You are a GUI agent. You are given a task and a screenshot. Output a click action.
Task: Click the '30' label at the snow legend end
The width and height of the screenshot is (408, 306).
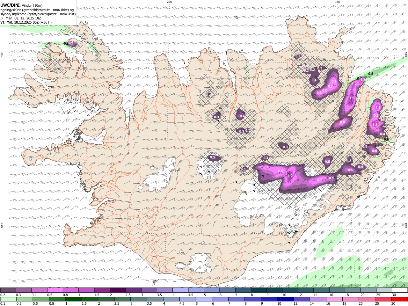(x=394, y=295)
